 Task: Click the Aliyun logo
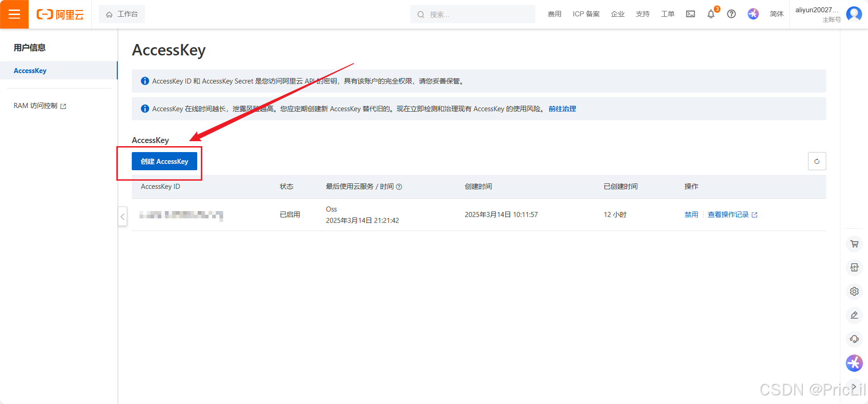[x=60, y=15]
